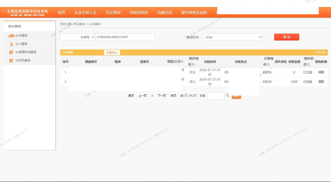The image size is (331, 182).
Task: Sort by 案件状态 column header
Action: pos(309,61)
